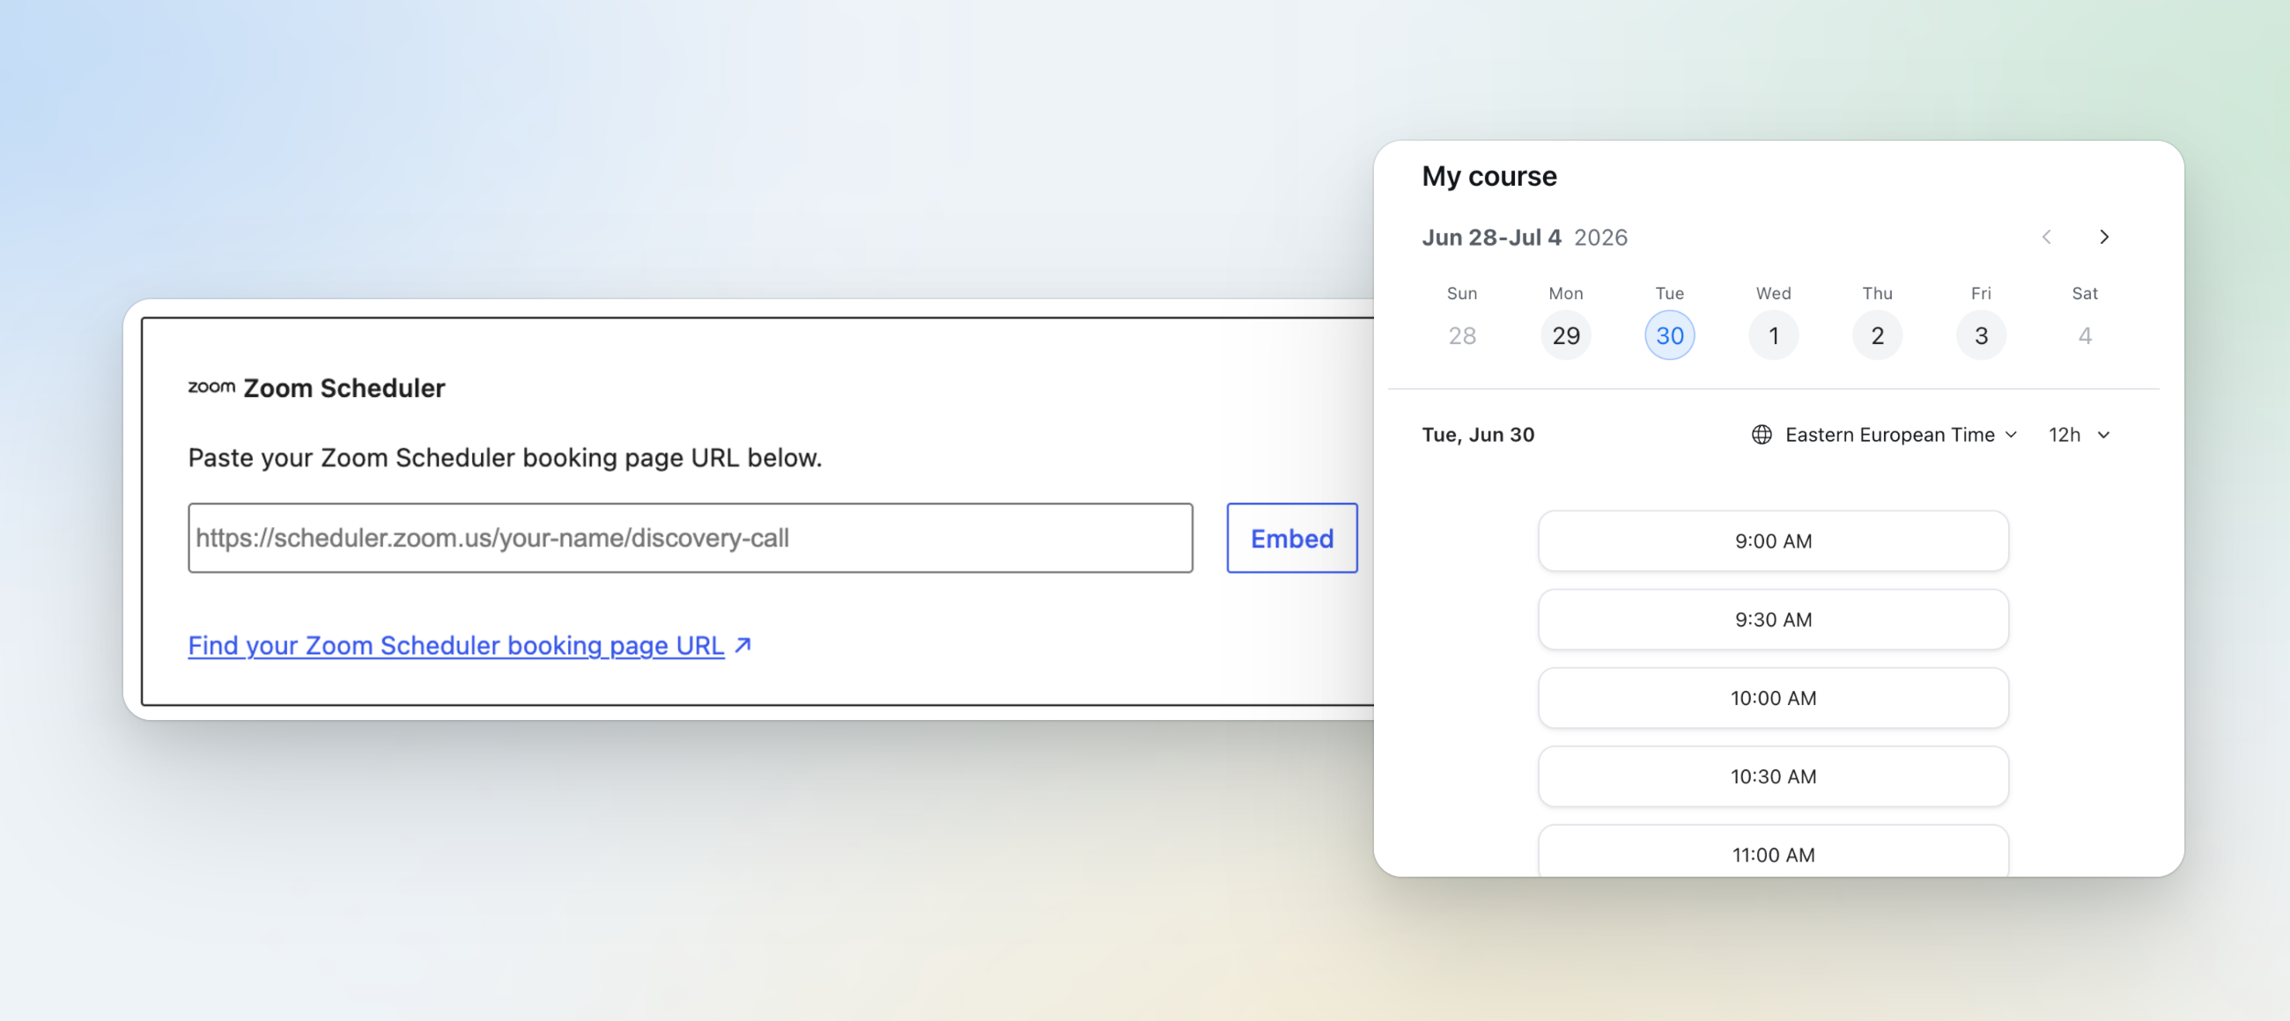The width and height of the screenshot is (2290, 1021).
Task: Click the Embed button
Action: (1292, 539)
